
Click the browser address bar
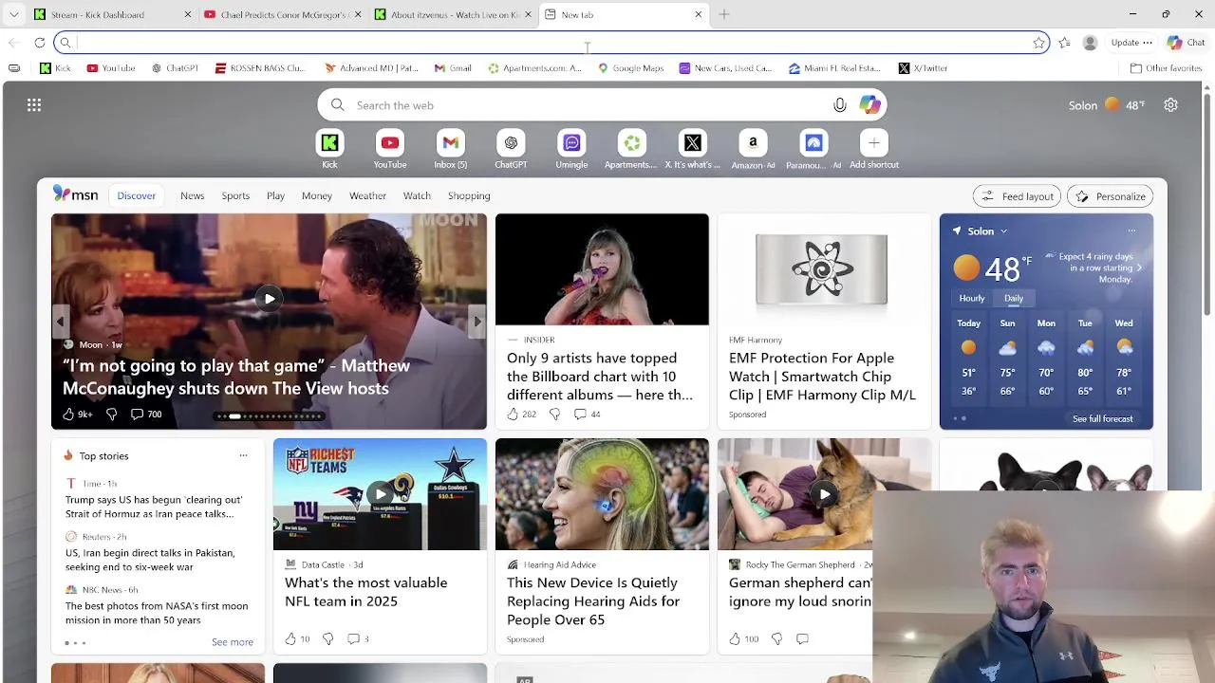tap(551, 42)
